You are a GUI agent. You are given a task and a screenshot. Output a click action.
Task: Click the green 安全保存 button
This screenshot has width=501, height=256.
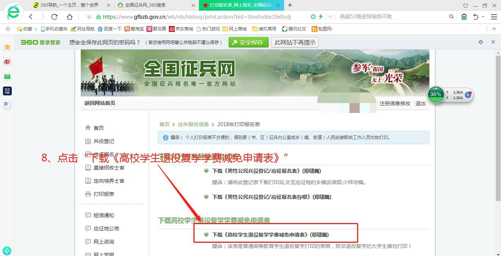[x=248, y=42]
